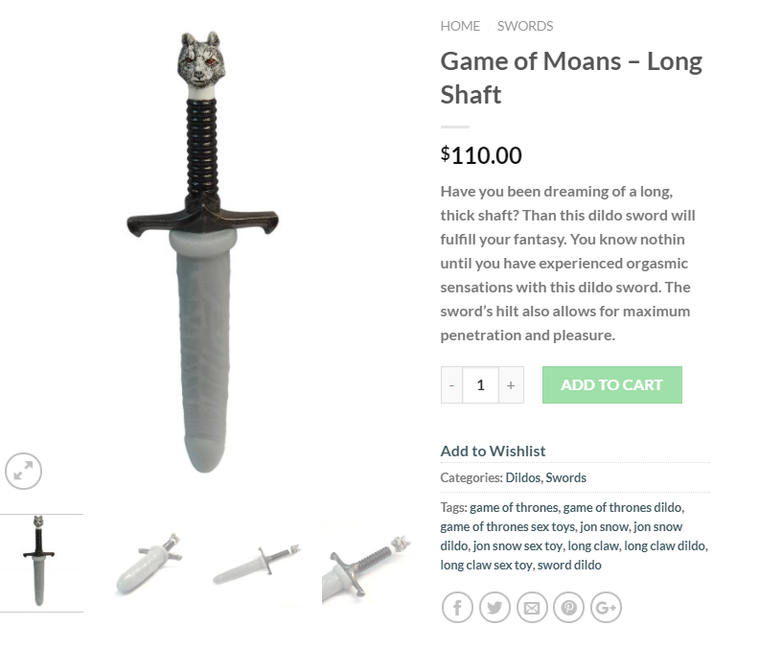Open the Swords category link under Categories

(x=565, y=478)
